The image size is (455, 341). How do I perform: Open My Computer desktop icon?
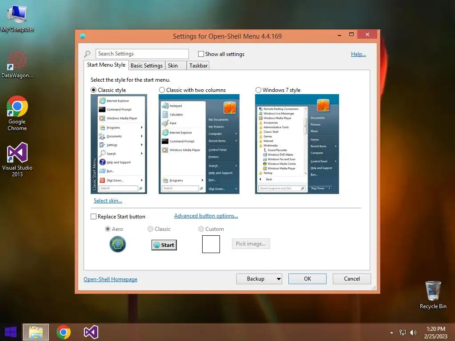(x=17, y=18)
